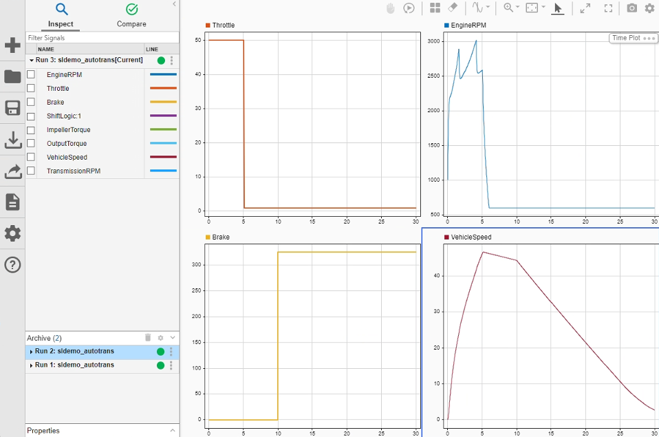Collapse Run 3 sldemo_autotrans tree node
The image size is (659, 437).
31,60
